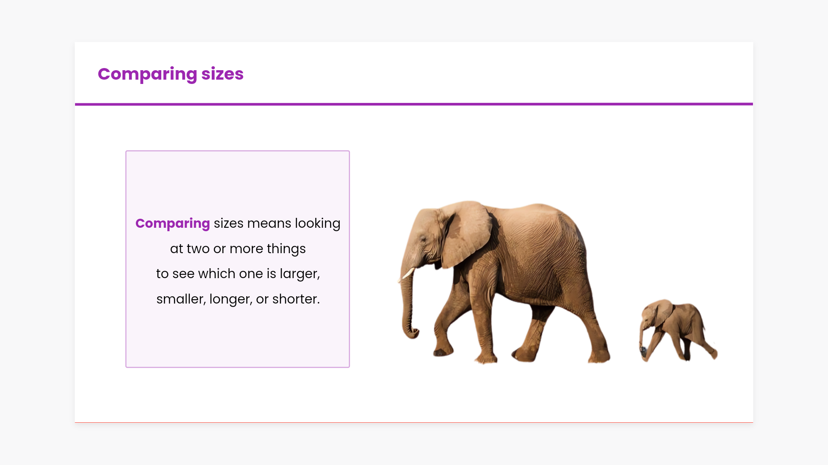
Task: Click the line "to see which one is larger,"
Action: point(238,274)
